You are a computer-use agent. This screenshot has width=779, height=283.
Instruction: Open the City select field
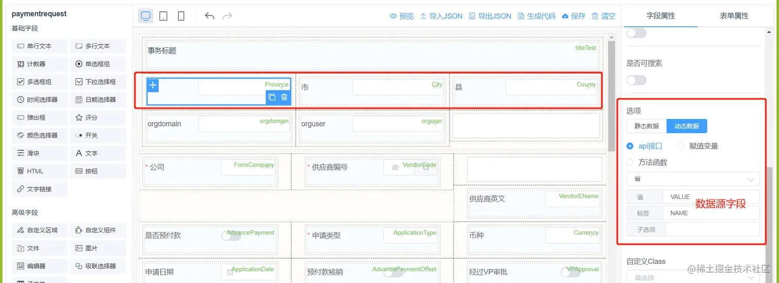[398, 87]
